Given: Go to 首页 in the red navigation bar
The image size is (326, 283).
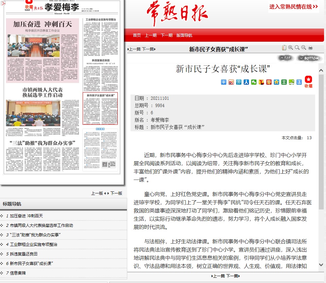Looking at the screenshot, I should pos(137,35).
